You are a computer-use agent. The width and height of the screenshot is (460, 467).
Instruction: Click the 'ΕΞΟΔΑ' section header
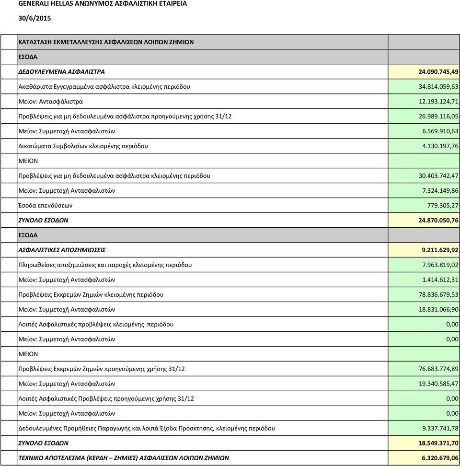coord(28,235)
